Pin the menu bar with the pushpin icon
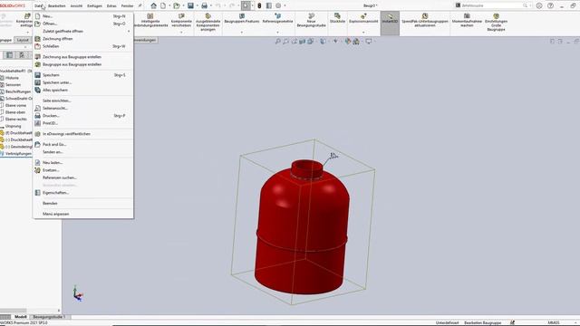Image resolution: width=580 pixels, height=326 pixels. tap(140, 5)
